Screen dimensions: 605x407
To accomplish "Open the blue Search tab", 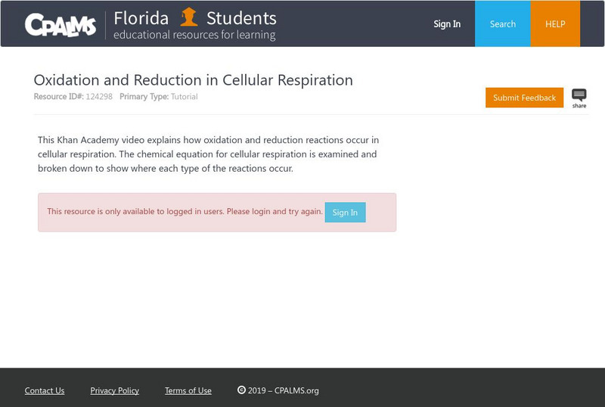I will [x=503, y=24].
